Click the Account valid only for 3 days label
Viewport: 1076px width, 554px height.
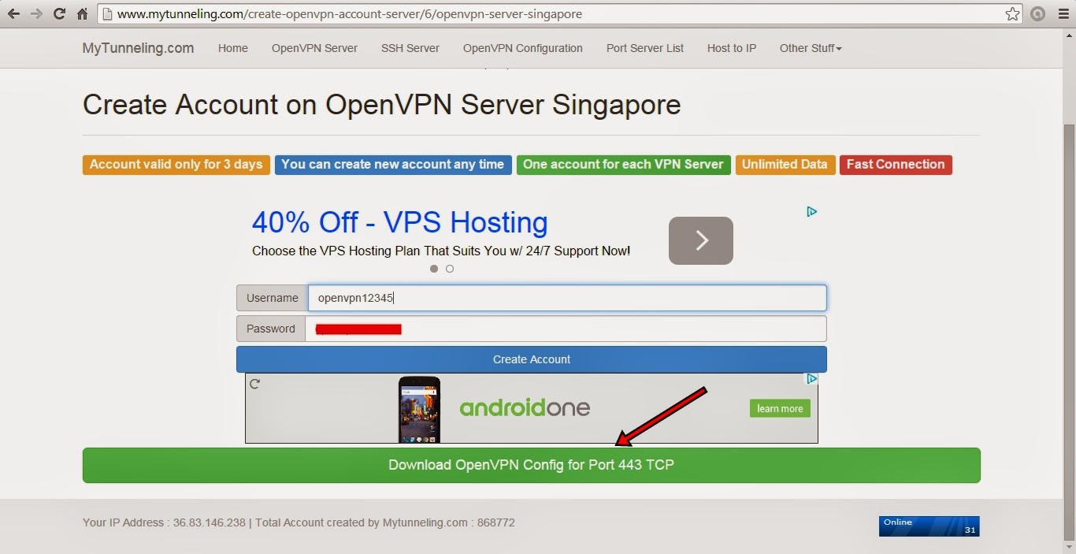click(176, 165)
